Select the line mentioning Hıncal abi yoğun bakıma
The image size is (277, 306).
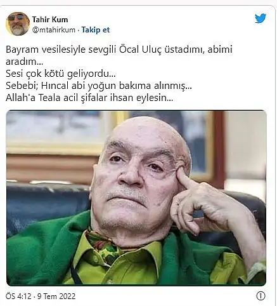click(99, 86)
